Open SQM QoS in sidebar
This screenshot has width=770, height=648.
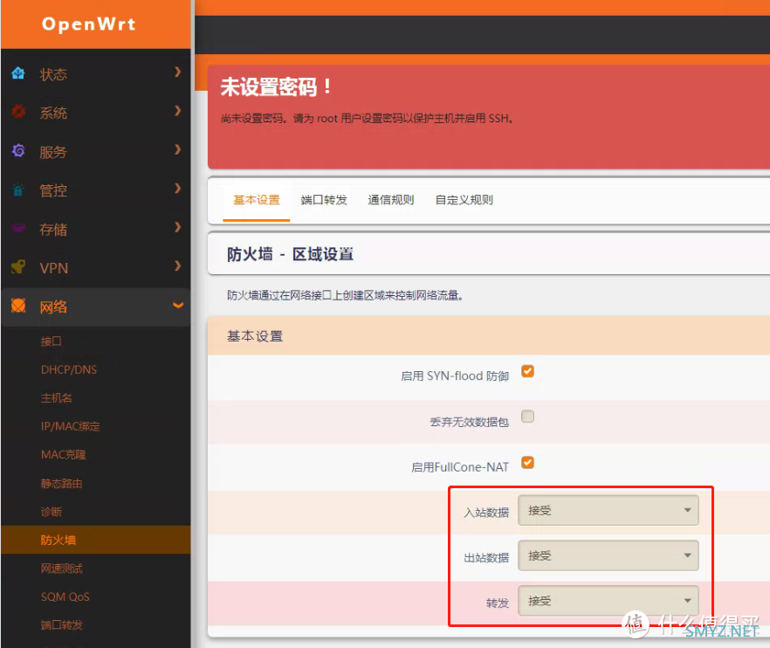point(65,596)
